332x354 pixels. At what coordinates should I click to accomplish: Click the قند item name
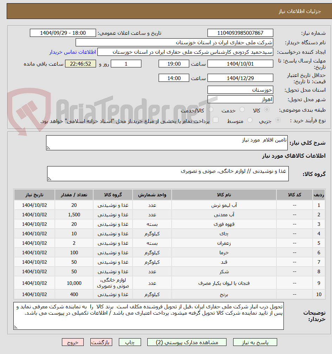[224, 262]
